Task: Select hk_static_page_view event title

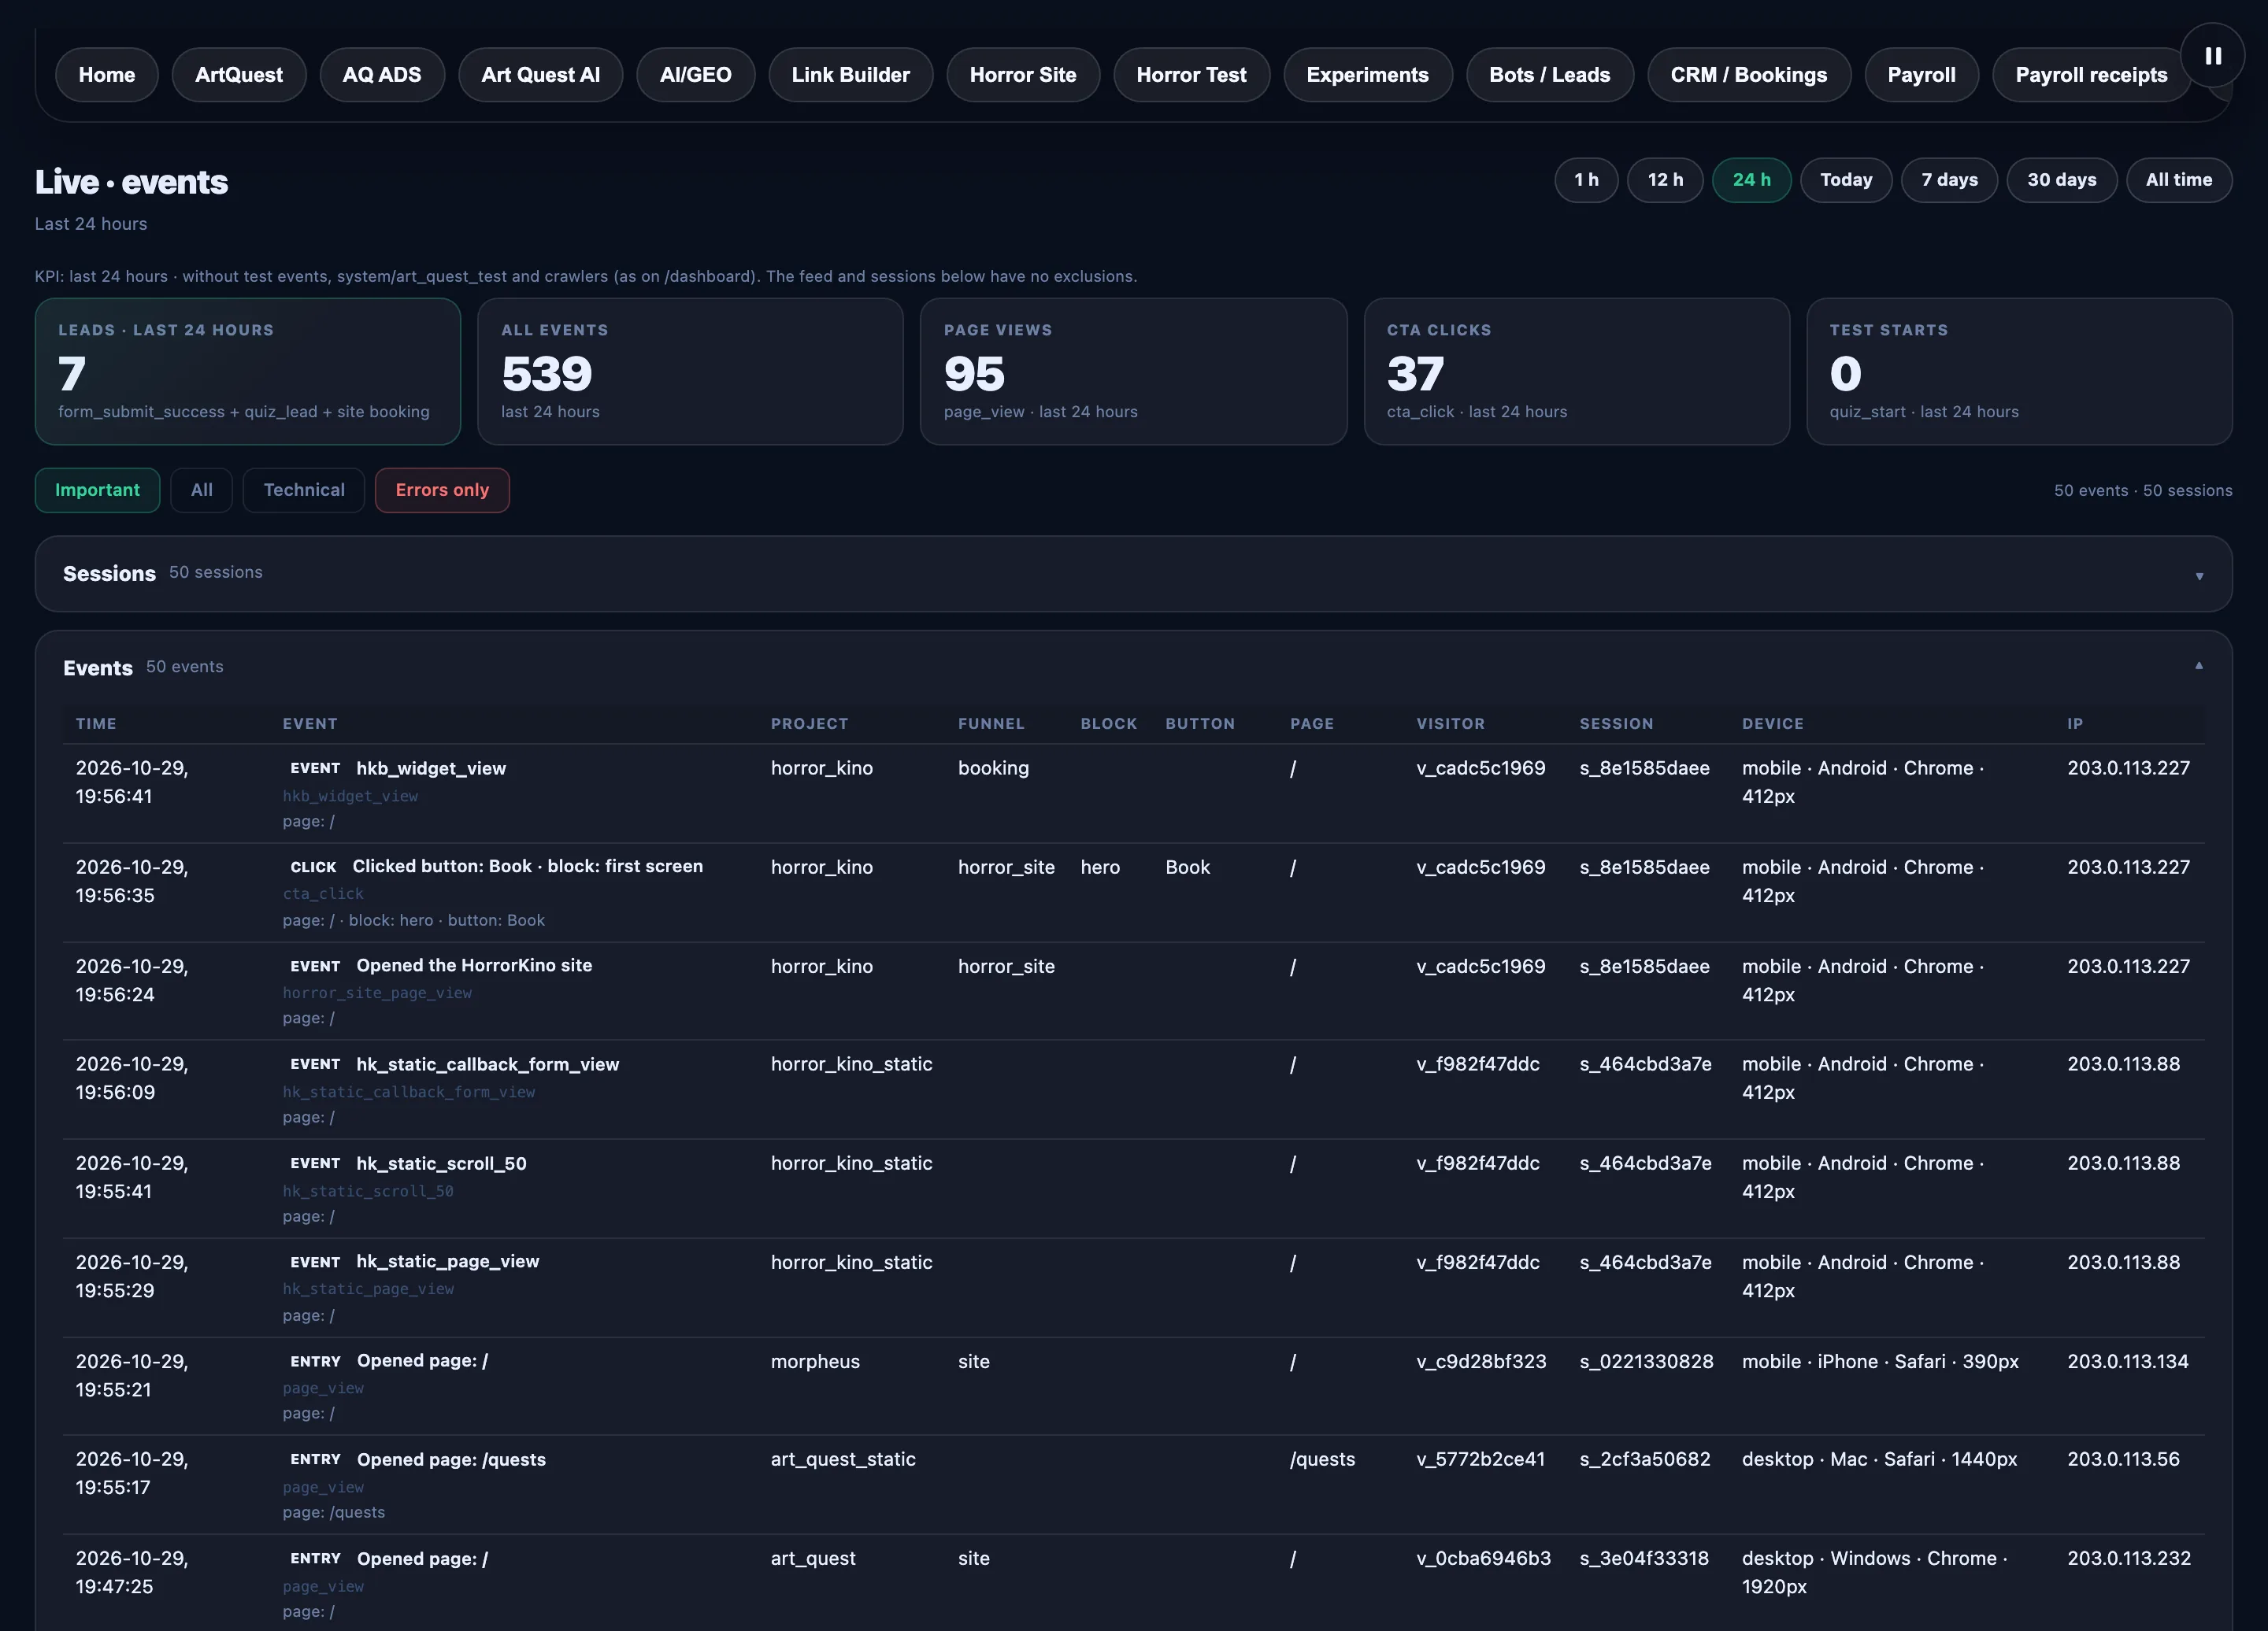Action: (x=448, y=1261)
